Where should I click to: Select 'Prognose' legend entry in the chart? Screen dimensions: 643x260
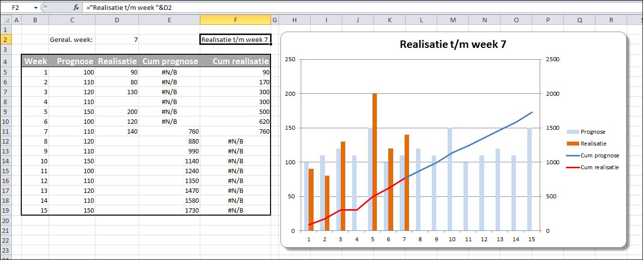tap(586, 132)
